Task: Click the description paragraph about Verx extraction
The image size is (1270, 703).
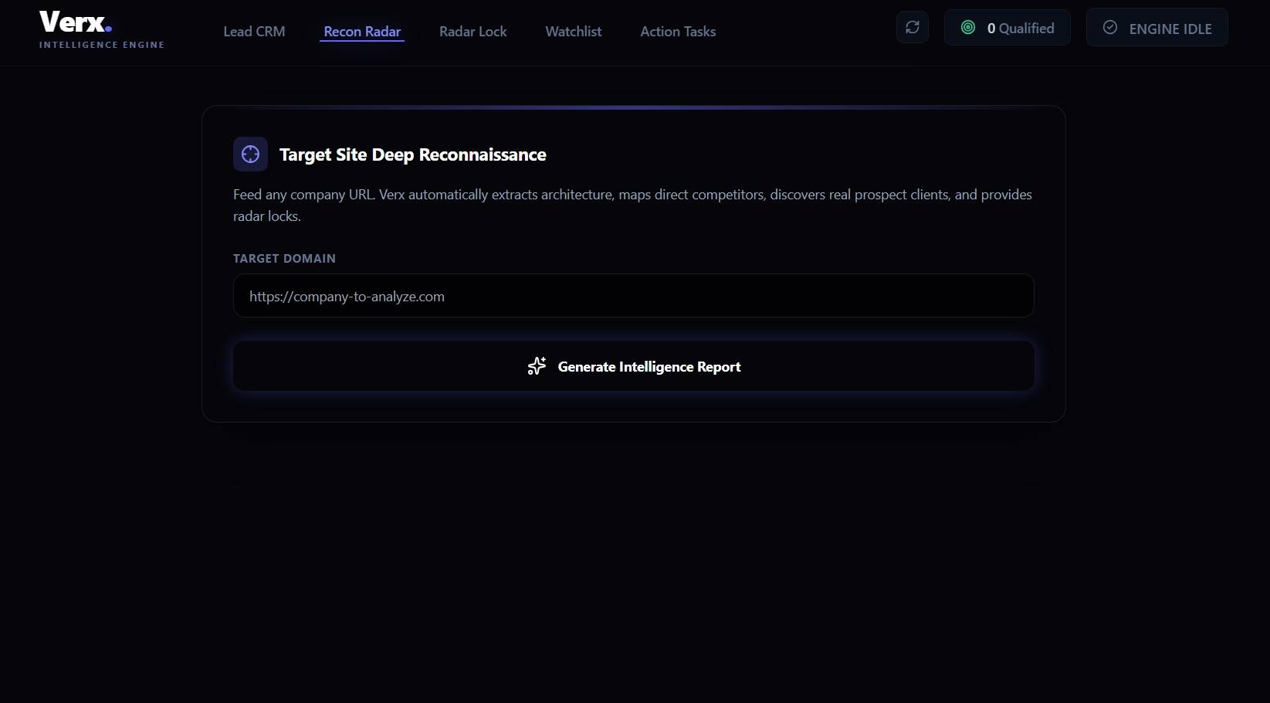Action: click(x=632, y=205)
